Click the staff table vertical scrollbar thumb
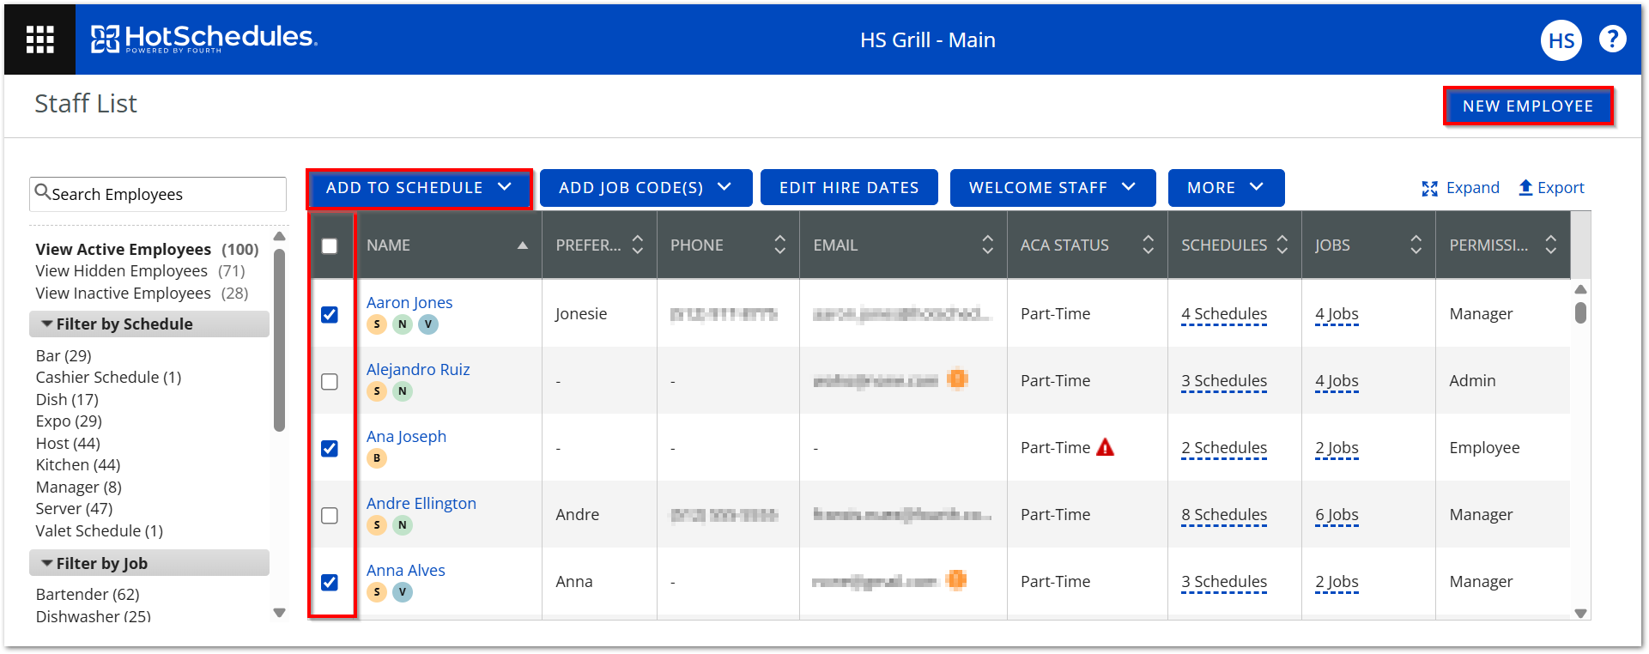Viewport: 1649px width, 654px height. (1580, 312)
